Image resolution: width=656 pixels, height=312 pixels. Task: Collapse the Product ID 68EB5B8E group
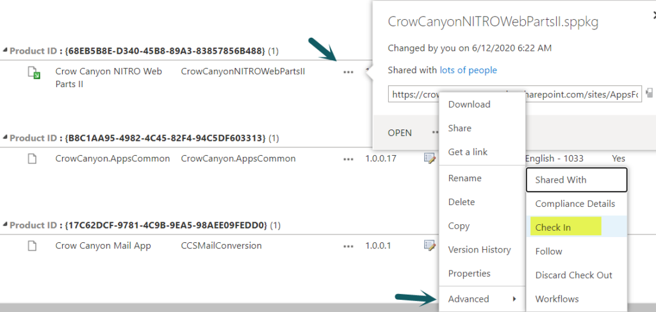click(5, 51)
